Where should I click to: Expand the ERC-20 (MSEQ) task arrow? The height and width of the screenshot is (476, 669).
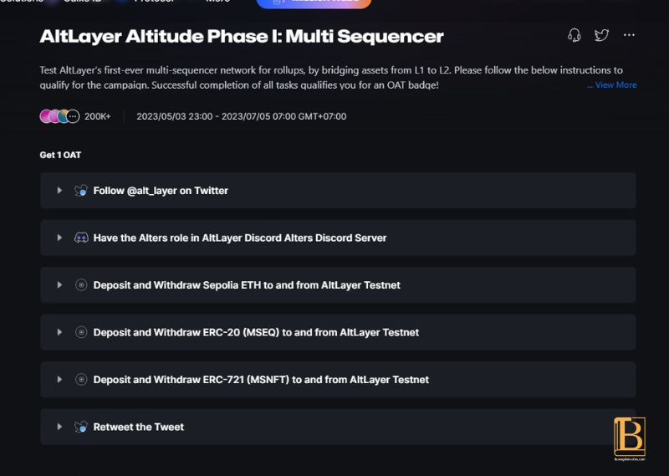coord(59,332)
